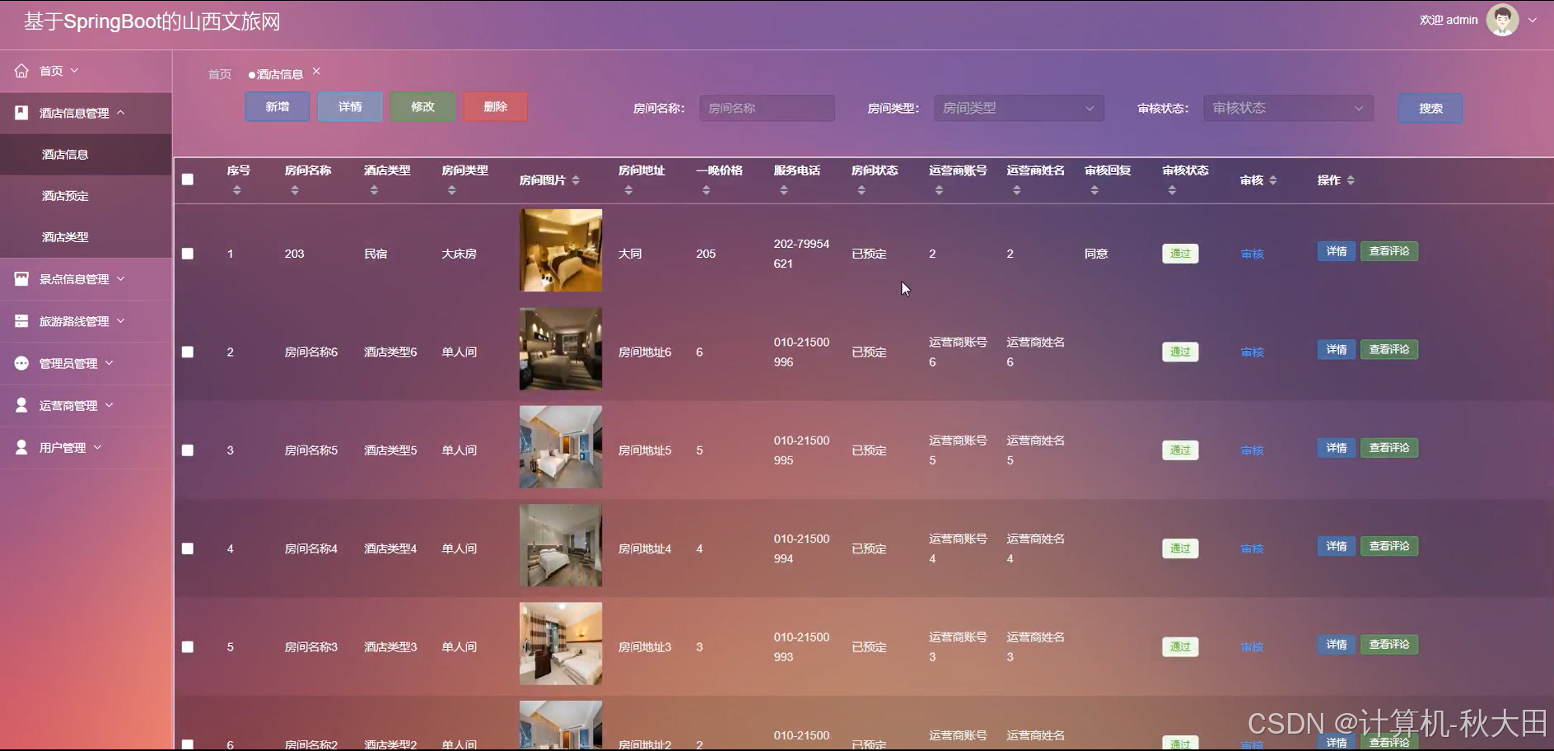Sort by 酒店类型 column arrows

click(x=374, y=190)
